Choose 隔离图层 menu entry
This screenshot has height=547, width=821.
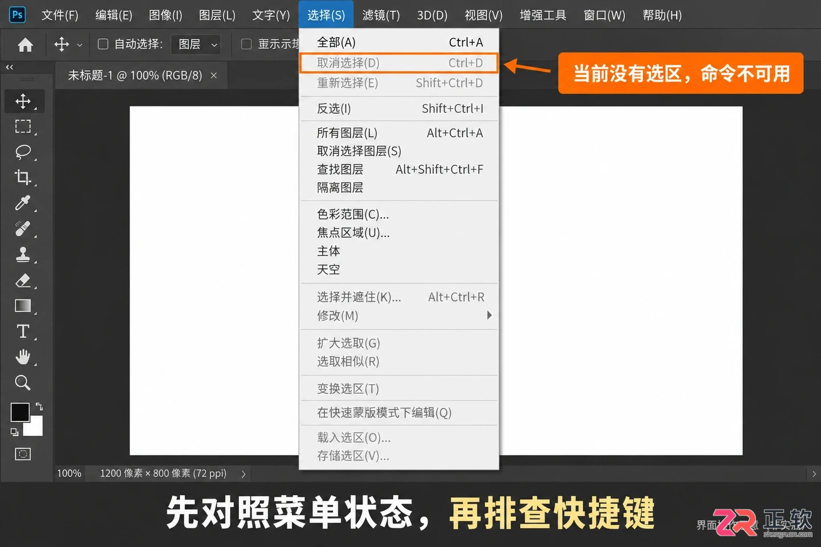[399, 187]
